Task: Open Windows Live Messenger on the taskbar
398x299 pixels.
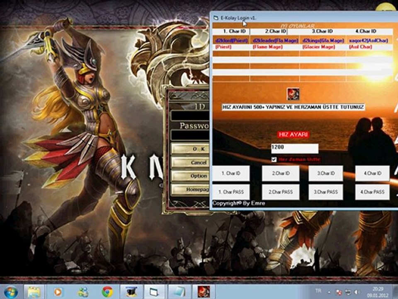Action: click(83, 292)
